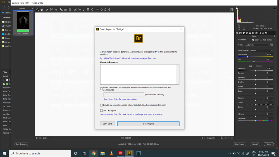Select the Transform tool

coord(70,9)
